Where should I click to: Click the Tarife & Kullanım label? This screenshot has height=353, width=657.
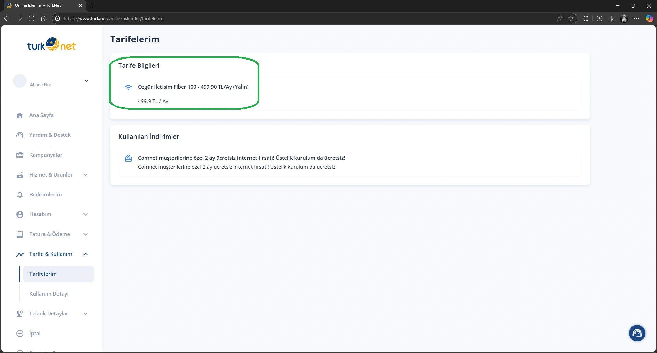51,254
